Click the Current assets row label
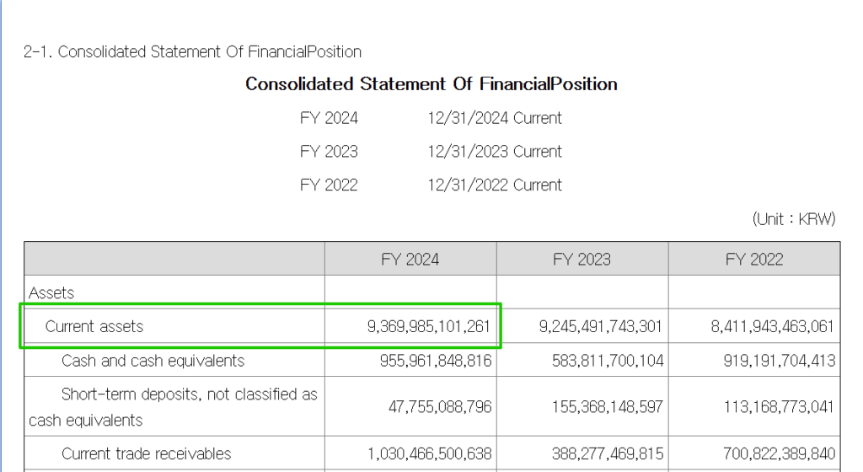 click(x=94, y=326)
